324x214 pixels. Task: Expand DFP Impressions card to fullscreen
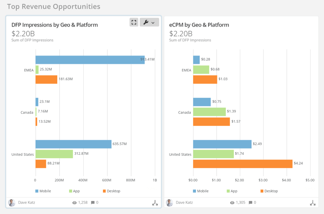[x=134, y=22]
